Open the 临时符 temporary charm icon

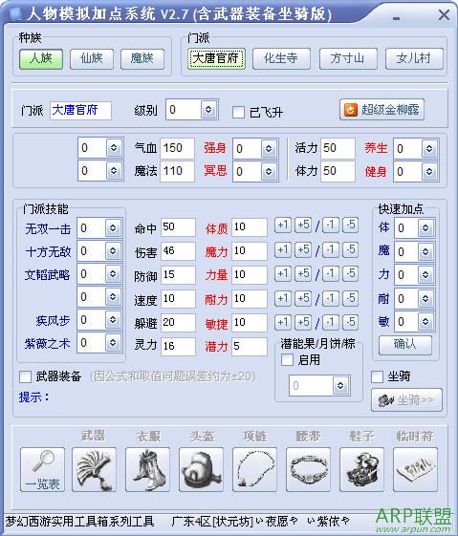tap(415, 469)
